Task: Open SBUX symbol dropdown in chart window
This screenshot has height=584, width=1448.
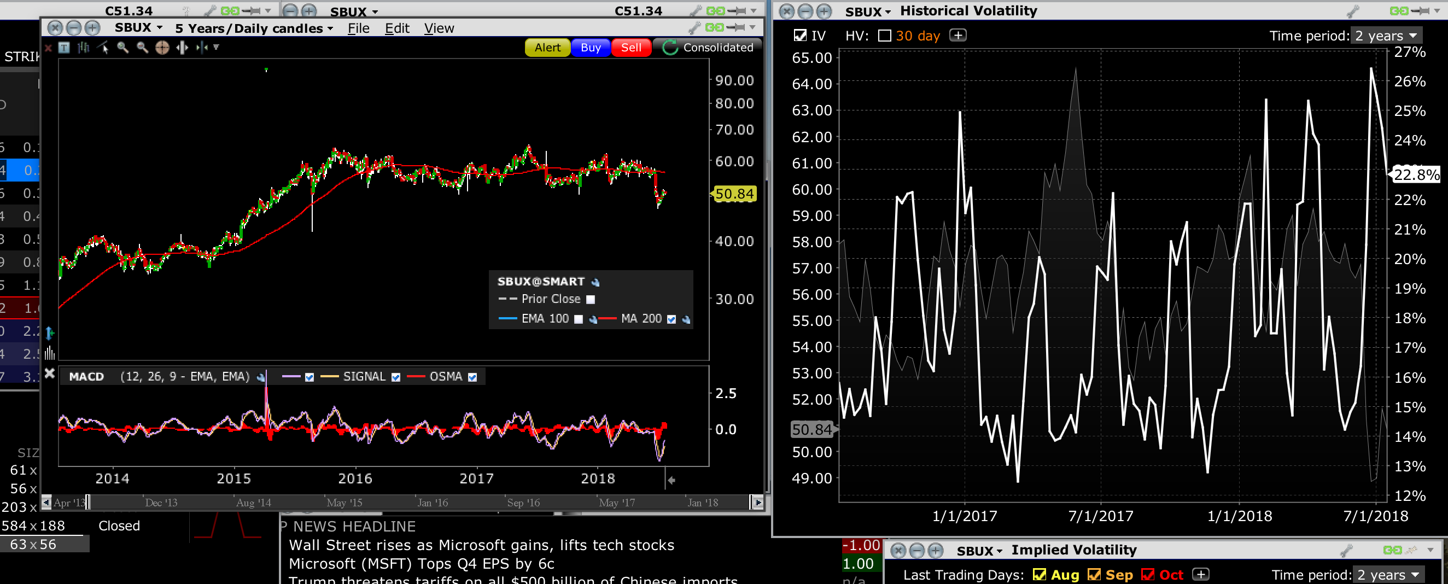Action: [138, 27]
